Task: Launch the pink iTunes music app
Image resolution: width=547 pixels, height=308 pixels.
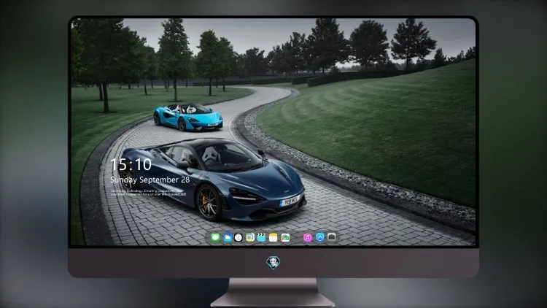Action: pos(307,238)
